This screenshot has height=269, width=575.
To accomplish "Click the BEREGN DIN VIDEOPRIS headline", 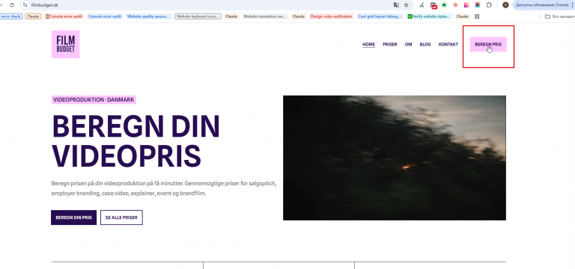I will (x=136, y=140).
